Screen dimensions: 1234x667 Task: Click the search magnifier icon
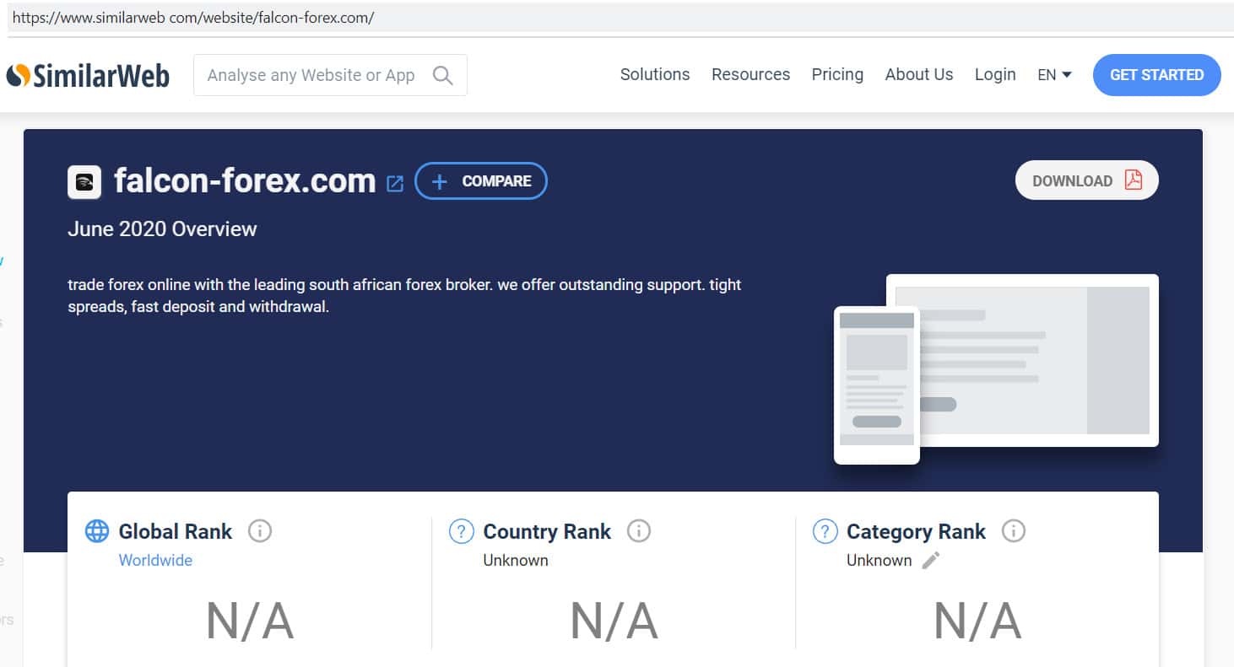(x=442, y=75)
